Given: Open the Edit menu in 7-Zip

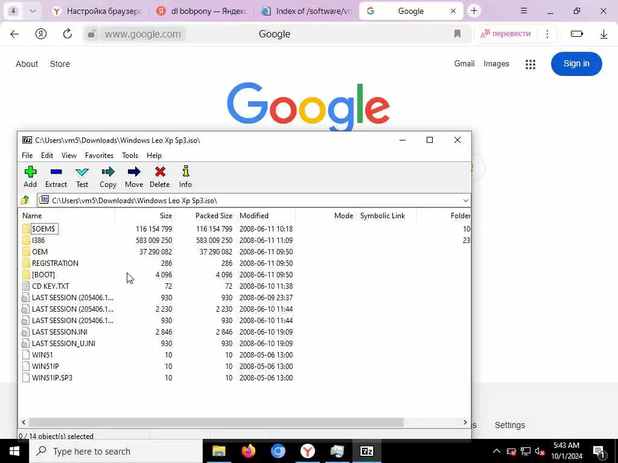Looking at the screenshot, I should [x=47, y=156].
